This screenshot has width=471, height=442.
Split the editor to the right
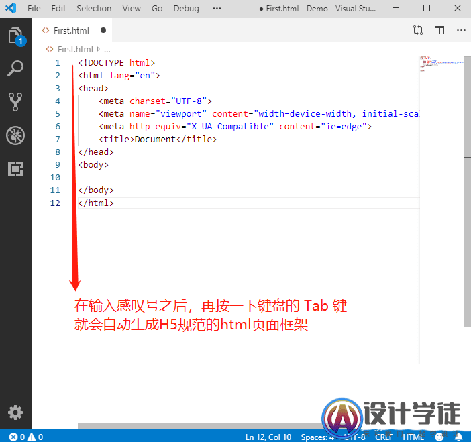tap(439, 30)
